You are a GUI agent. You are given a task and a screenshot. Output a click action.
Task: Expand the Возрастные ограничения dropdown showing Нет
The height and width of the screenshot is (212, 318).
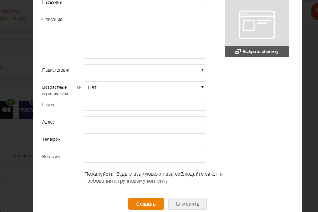[145, 87]
